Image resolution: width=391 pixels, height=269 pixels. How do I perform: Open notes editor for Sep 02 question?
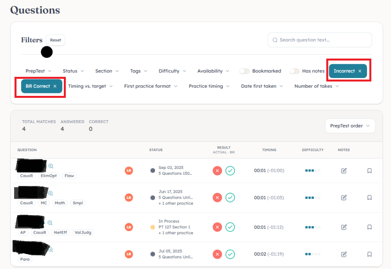pos(344,171)
